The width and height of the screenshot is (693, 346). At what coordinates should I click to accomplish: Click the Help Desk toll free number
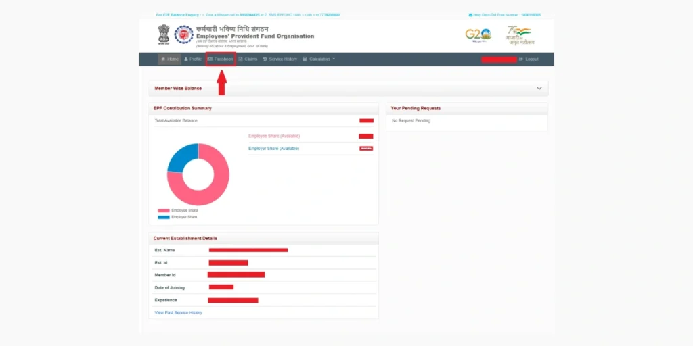tap(530, 14)
